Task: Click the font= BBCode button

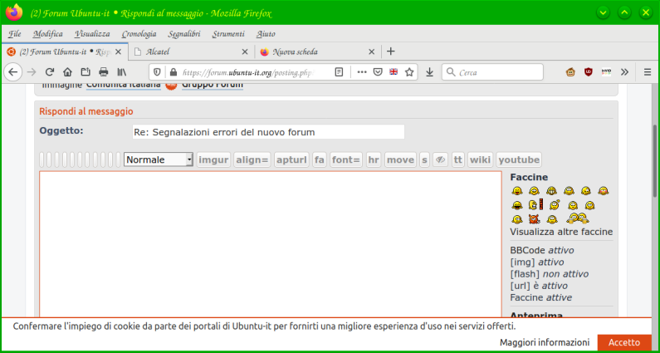Action: coord(346,159)
